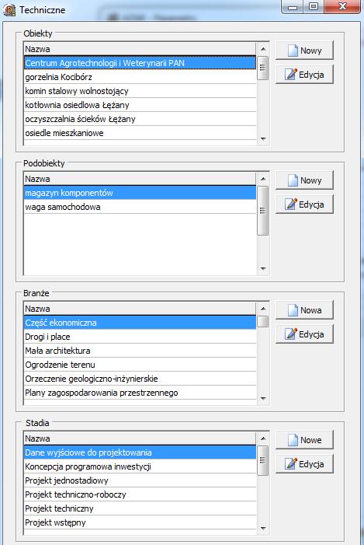364x545 pixels.
Task: Click the Nazwa column header in Branże
Action: [x=140, y=309]
